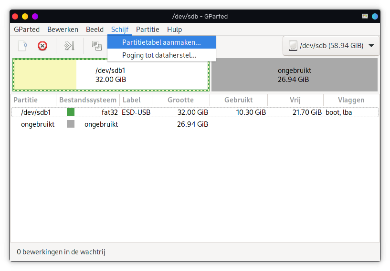Open the Bewerken menu

tap(63, 30)
